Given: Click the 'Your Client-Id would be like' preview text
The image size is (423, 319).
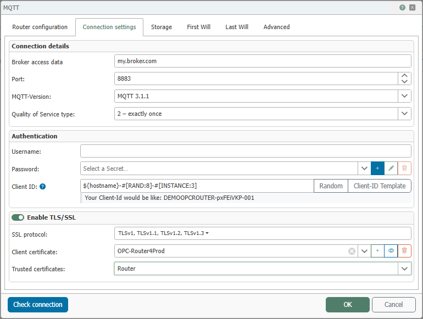Looking at the screenshot, I should click(169, 198).
